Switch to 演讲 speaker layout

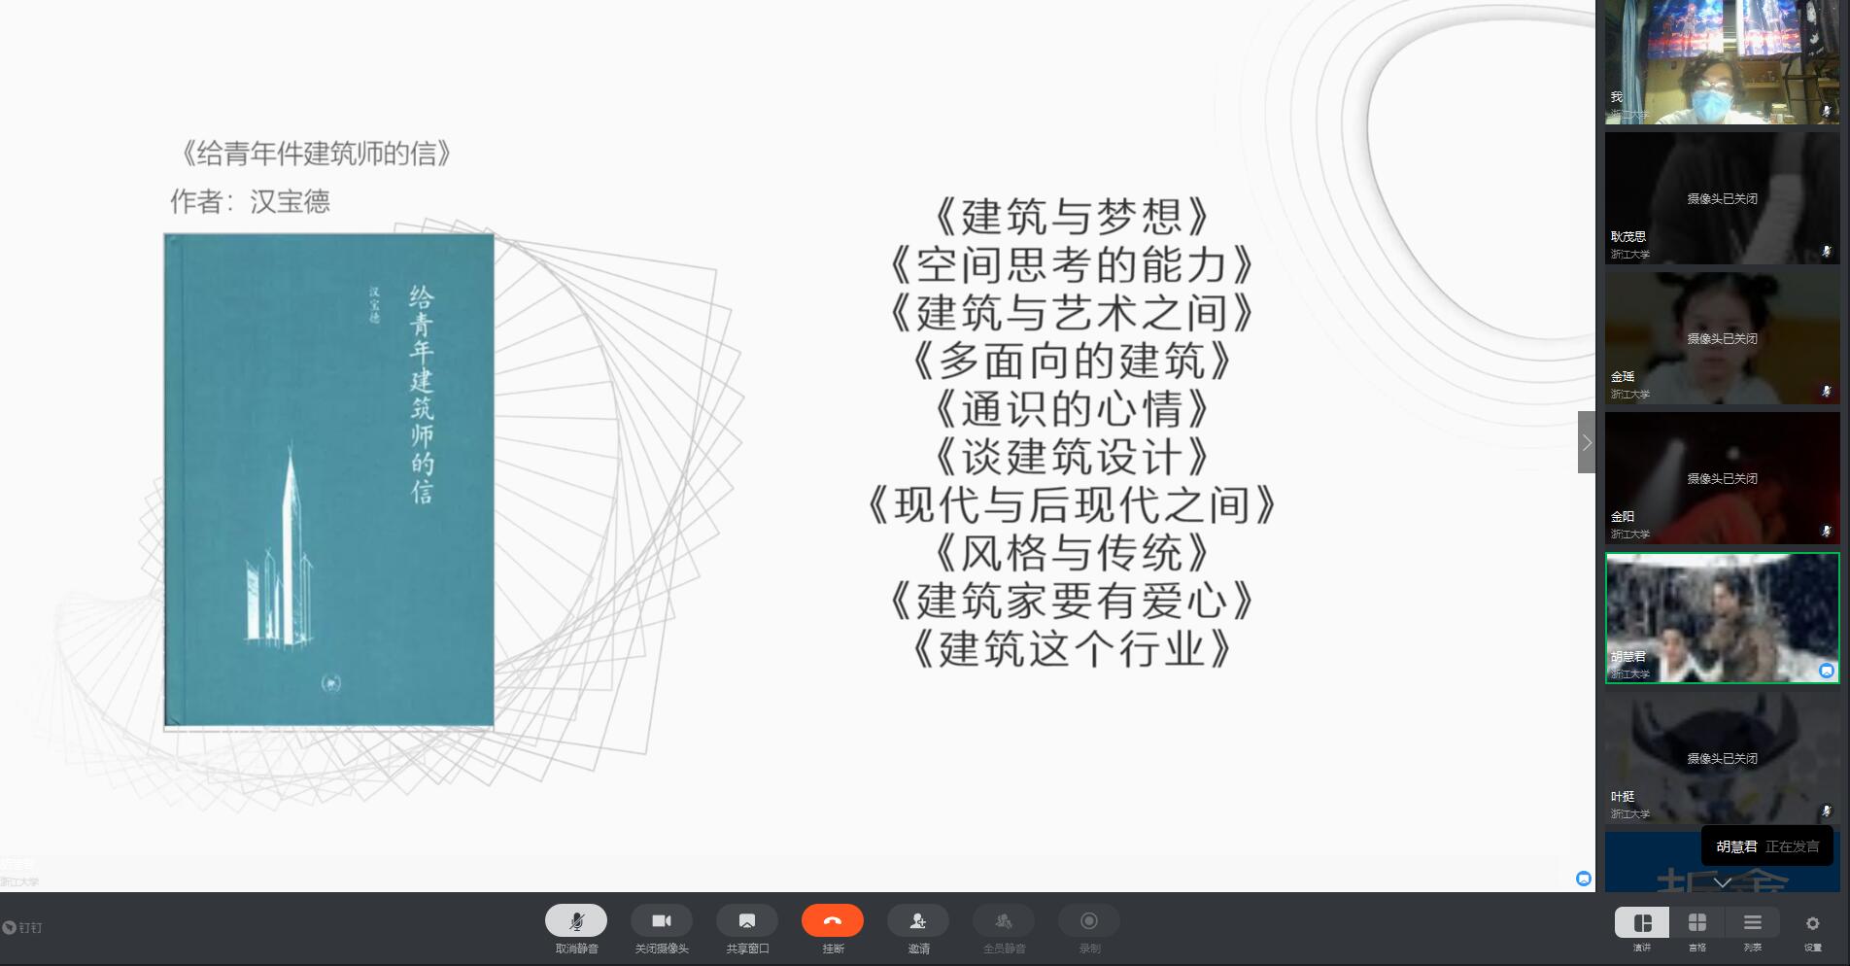point(1642,922)
